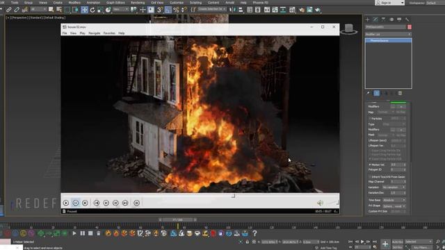The height and width of the screenshot is (250, 445).
Task: Open the Sign In dropdown
Action: (389, 3)
